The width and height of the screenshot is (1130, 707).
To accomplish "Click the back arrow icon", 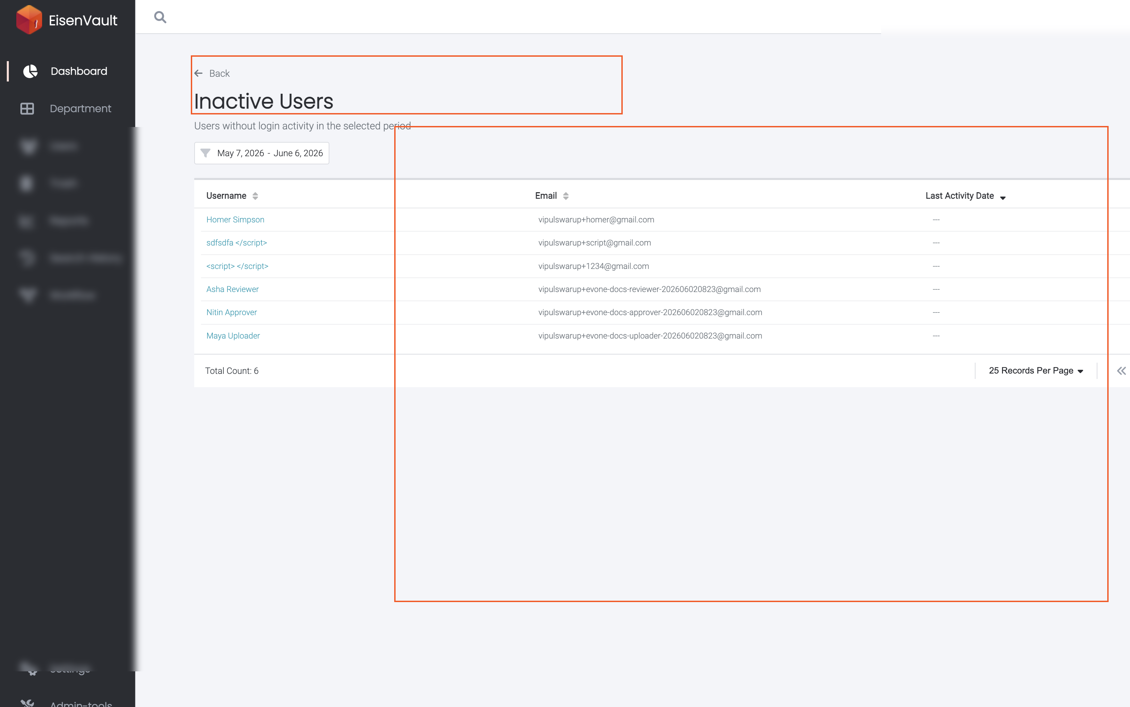I will pyautogui.click(x=198, y=73).
